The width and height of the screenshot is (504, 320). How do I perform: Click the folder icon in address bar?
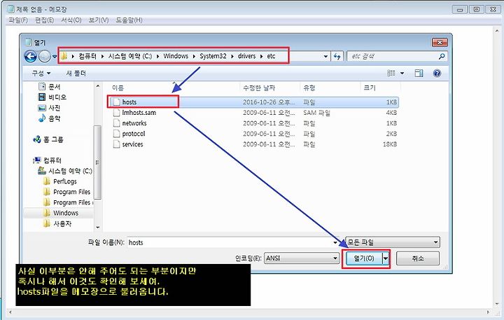point(64,56)
